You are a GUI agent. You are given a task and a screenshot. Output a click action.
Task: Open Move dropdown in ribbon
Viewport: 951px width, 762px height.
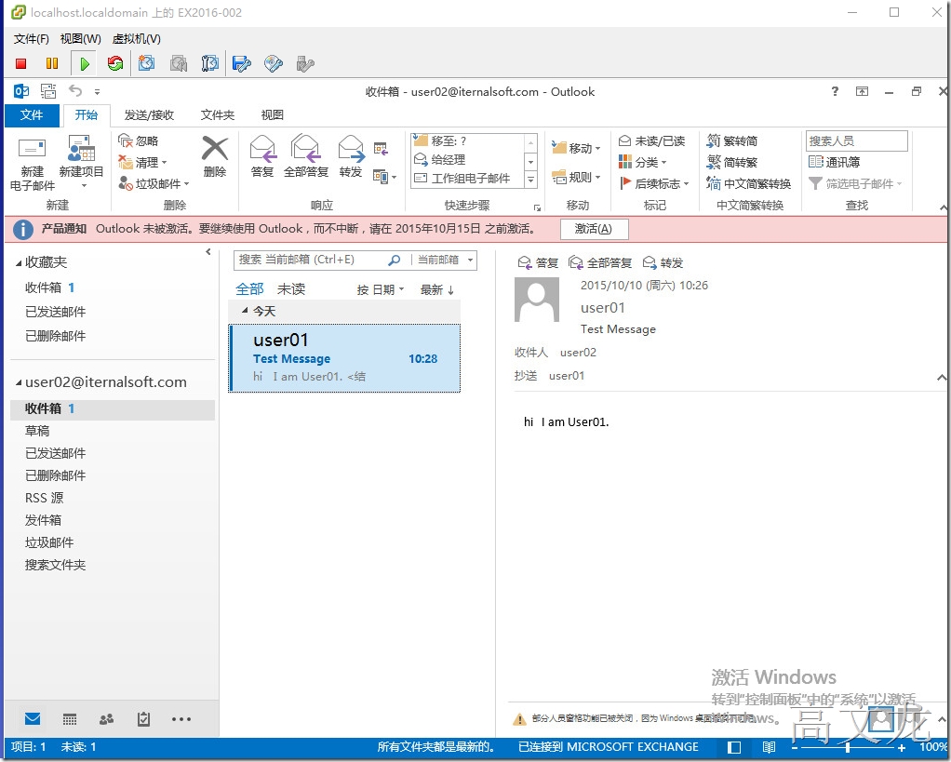[576, 147]
